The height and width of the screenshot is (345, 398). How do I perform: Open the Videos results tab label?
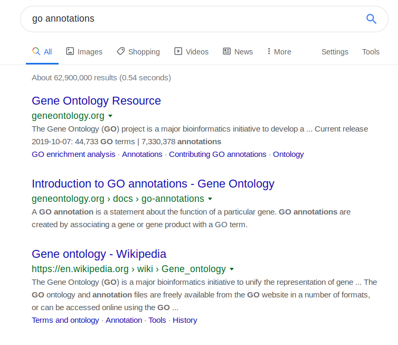pos(197,52)
